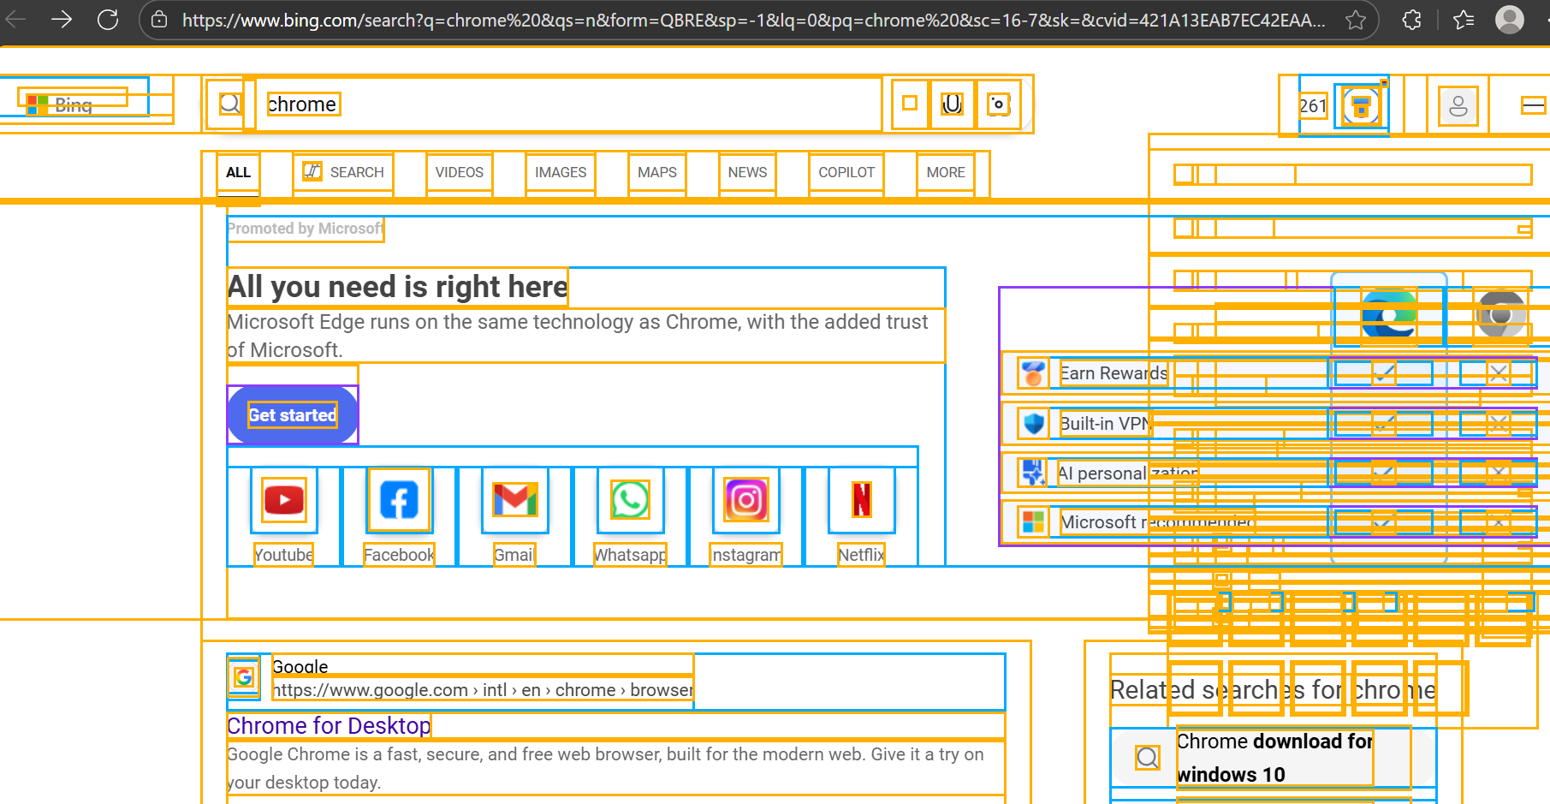
Task: Click the AI personalization sparkle icon
Action: (1033, 473)
